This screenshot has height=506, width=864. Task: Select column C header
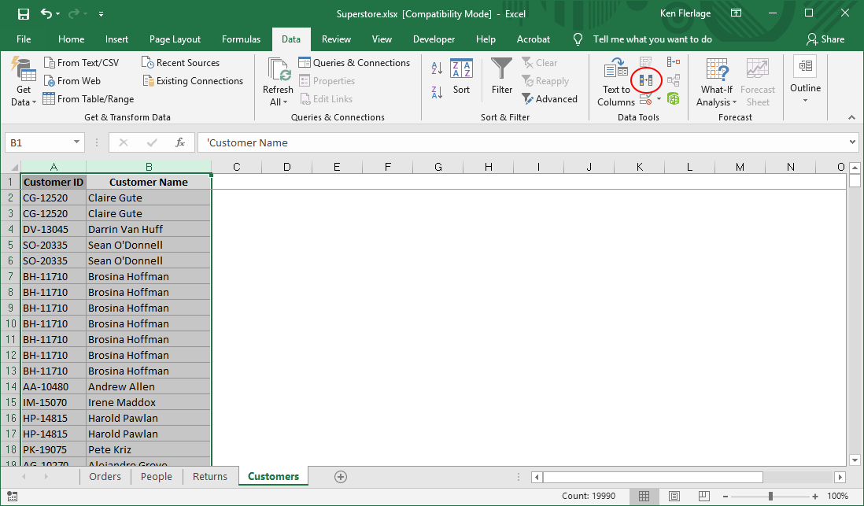236,167
